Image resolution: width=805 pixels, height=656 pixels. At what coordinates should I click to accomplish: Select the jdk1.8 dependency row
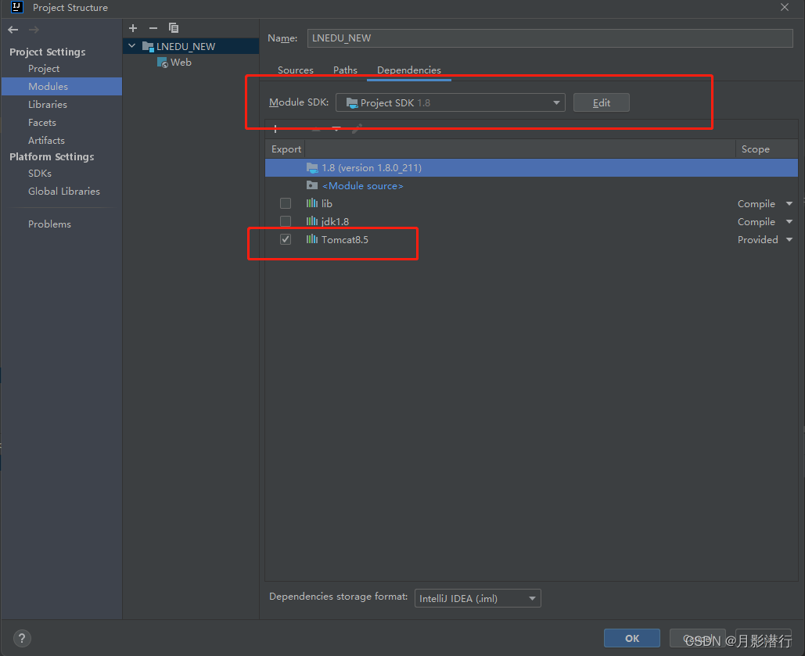click(531, 222)
